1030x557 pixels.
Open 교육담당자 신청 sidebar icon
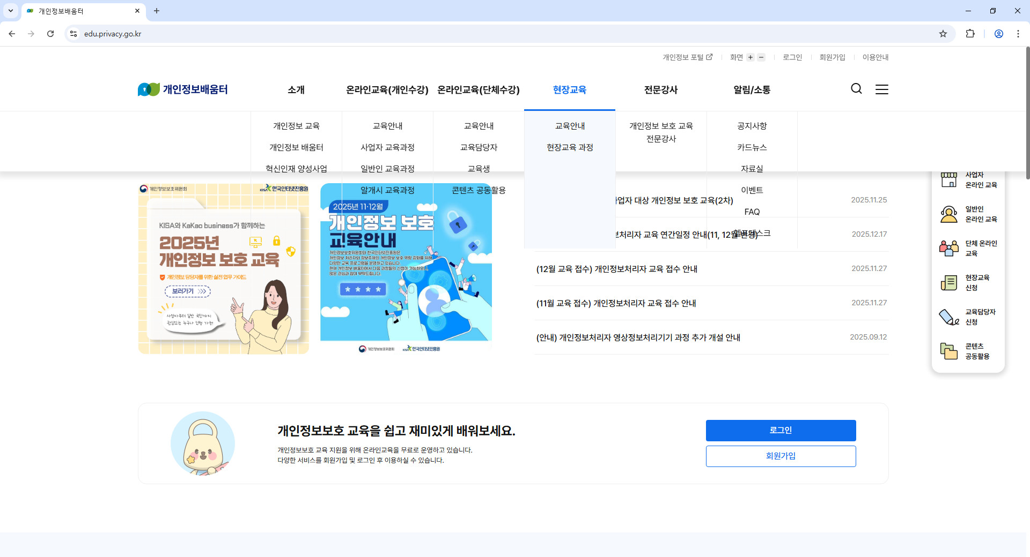pos(949,317)
